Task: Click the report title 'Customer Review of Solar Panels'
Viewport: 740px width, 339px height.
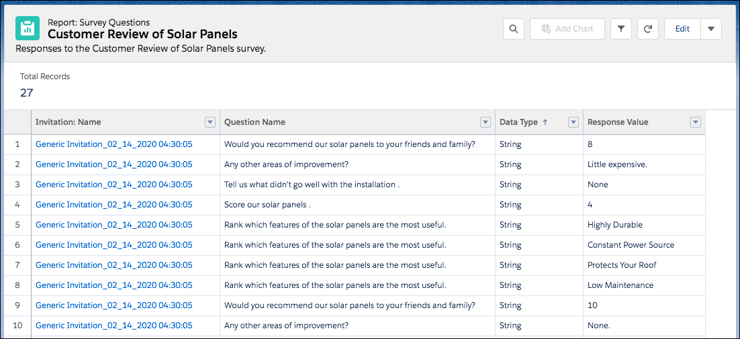Action: tap(142, 34)
